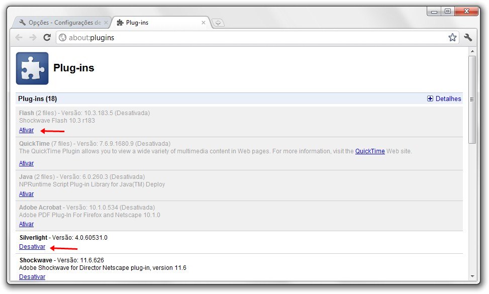Click Ativar under QuickTime plug-in
Screen dimensions: 489x294
[x=26, y=163]
